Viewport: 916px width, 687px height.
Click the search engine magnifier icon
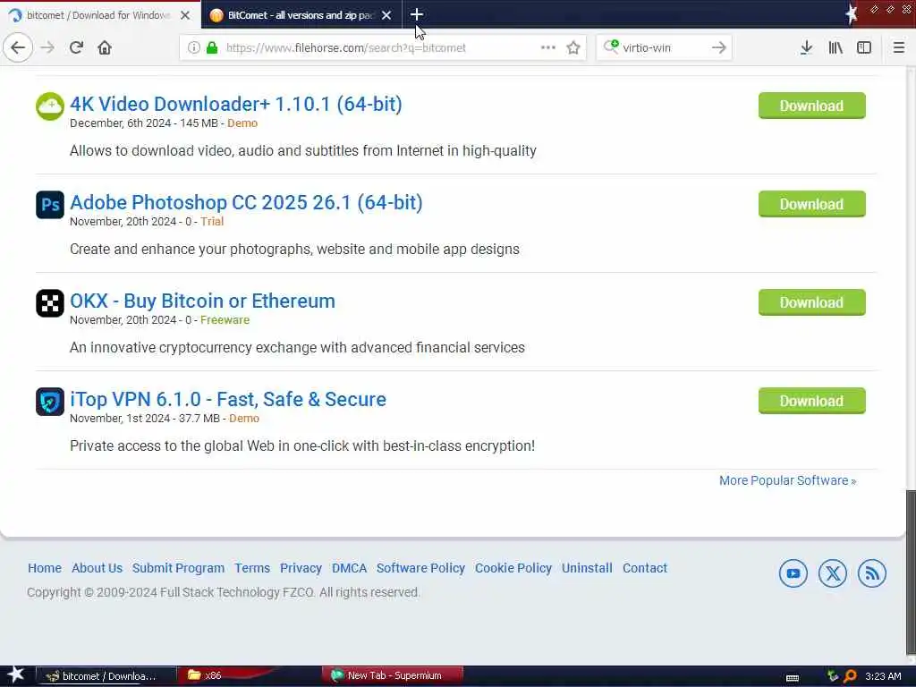pos(610,47)
